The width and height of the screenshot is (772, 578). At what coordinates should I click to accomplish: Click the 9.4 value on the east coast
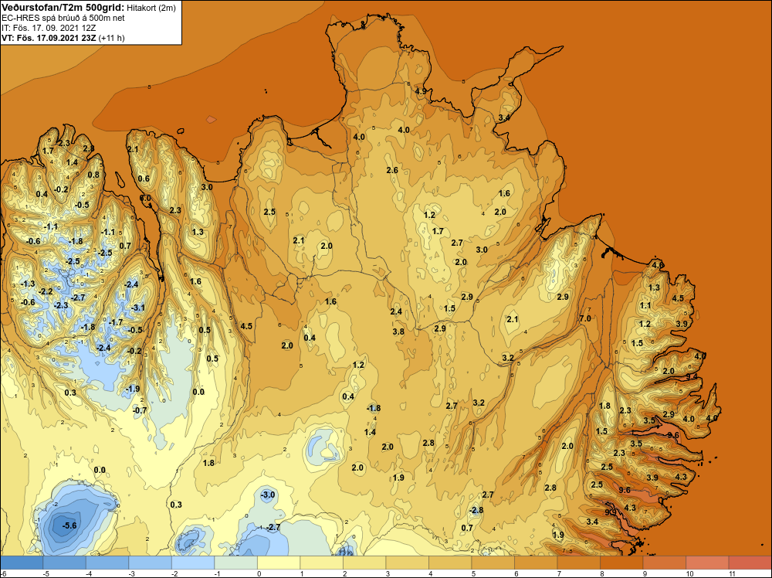point(692,376)
